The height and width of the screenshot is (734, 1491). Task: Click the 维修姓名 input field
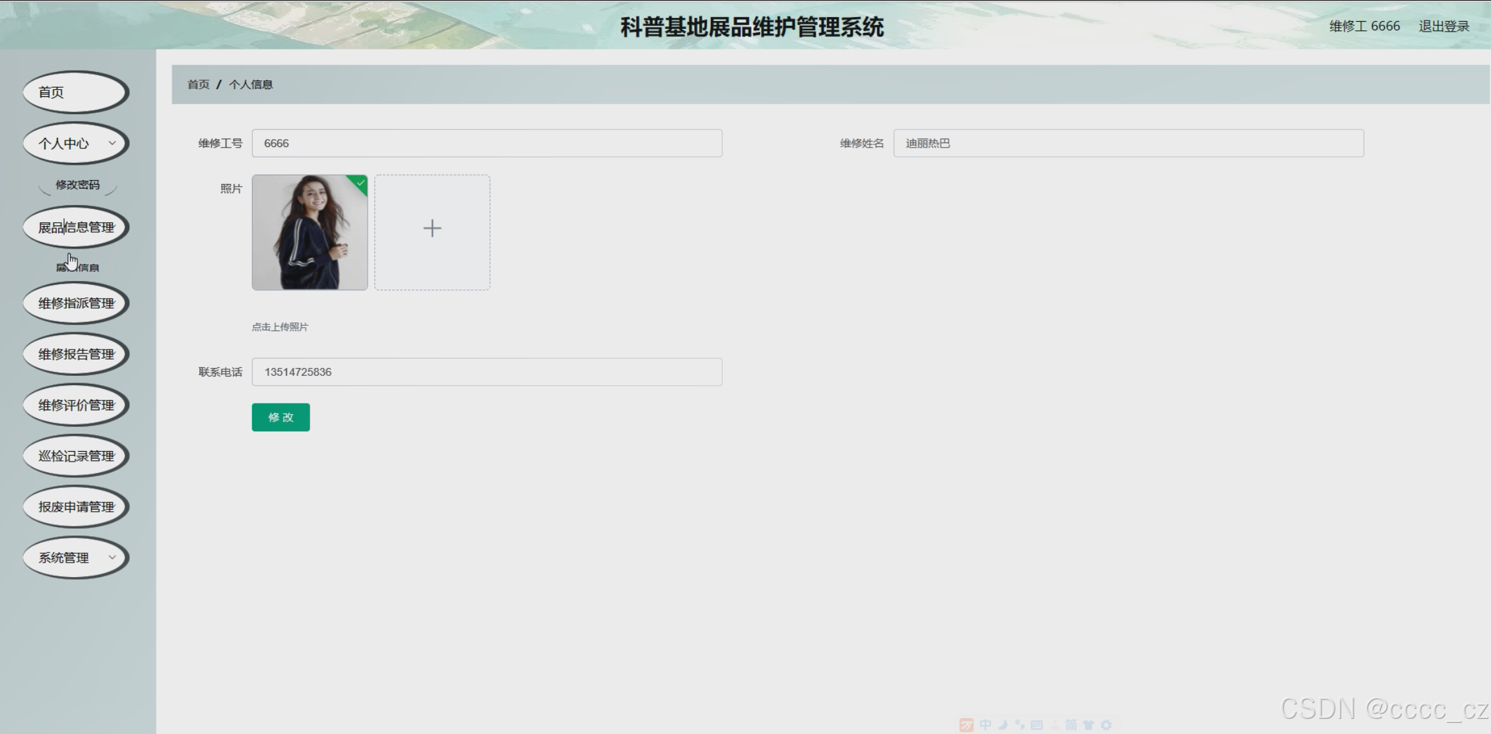click(x=1128, y=143)
